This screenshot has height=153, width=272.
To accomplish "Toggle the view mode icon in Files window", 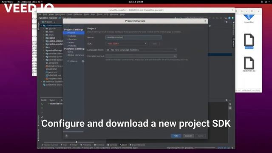I will [x=242, y=11].
